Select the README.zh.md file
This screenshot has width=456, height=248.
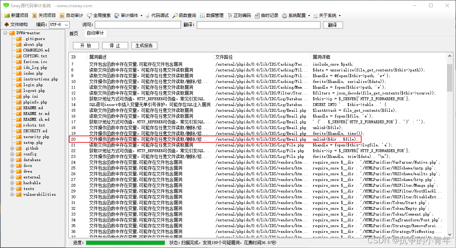(36, 119)
